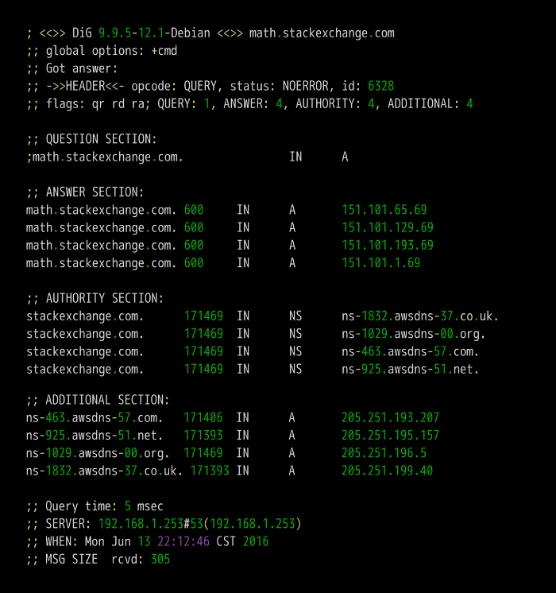The height and width of the screenshot is (593, 556).
Task: Click the IP address 205.251.195.157
Action: (x=391, y=436)
